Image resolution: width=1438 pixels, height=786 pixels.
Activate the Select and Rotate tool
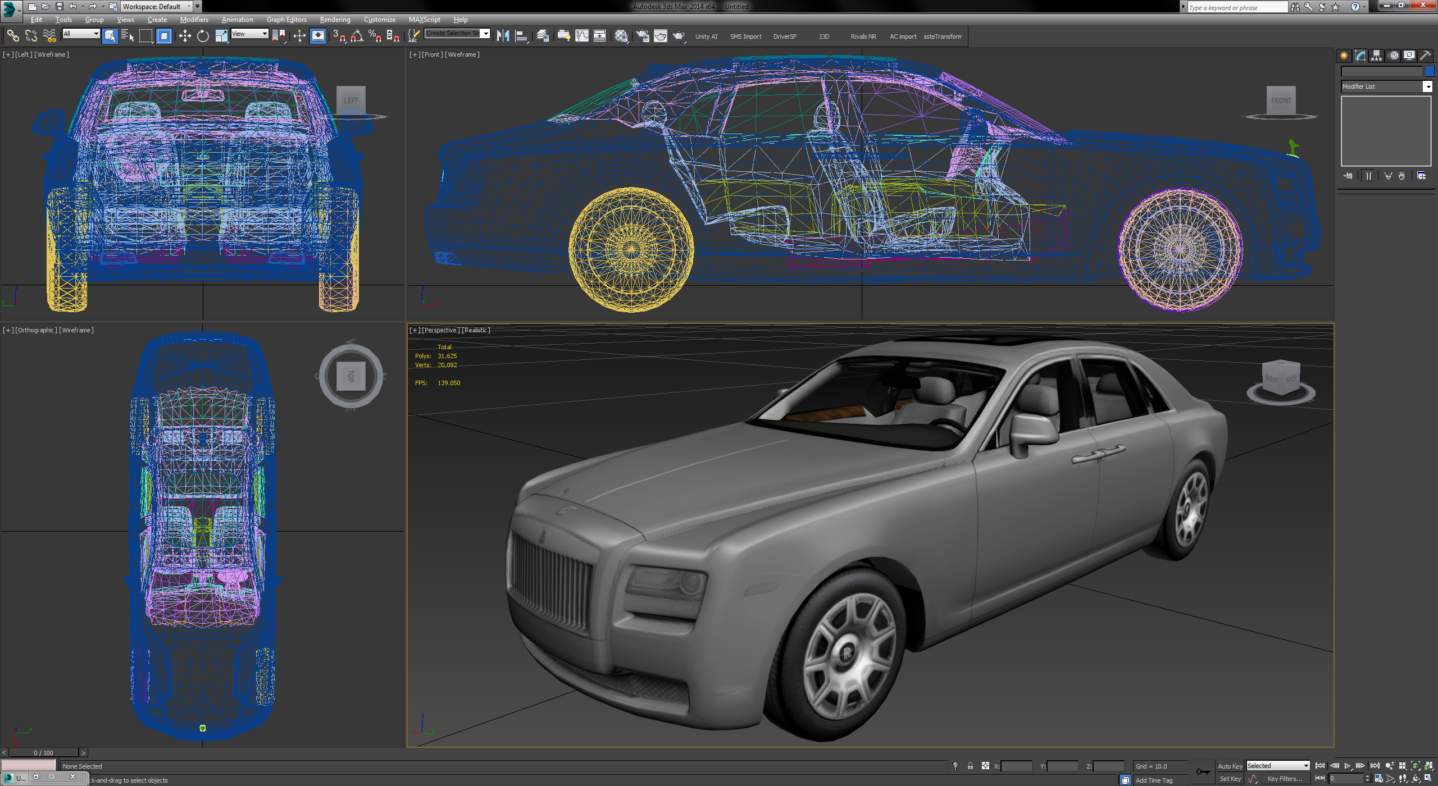point(203,36)
